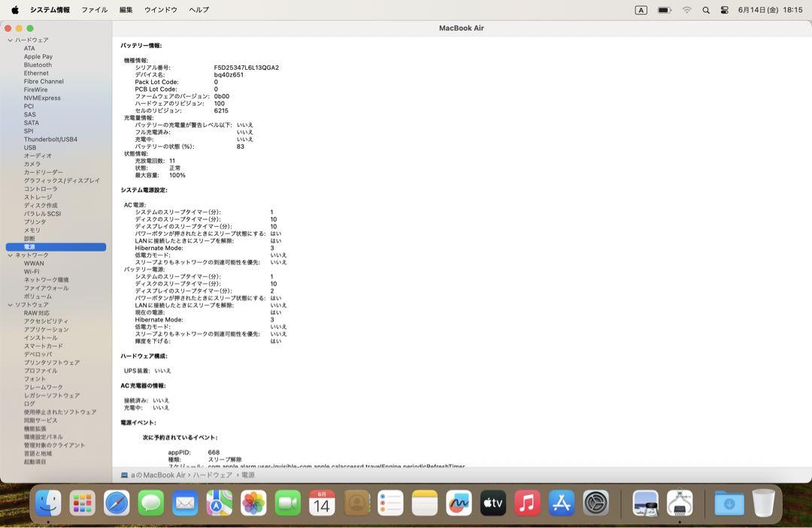Click 'aのMacBook Air' in the path bar

(158, 475)
